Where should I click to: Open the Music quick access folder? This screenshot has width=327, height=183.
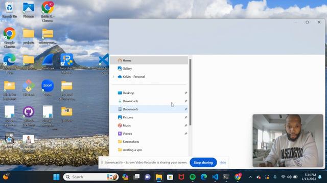point(149,126)
